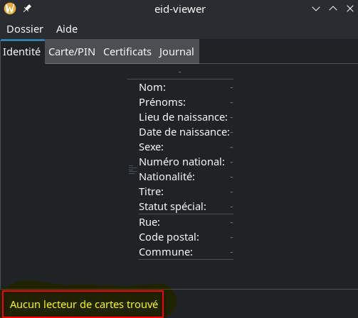Viewport: 358px width, 318px height.
Task: Click the 'Date de naissance:' label
Action: 184,132
